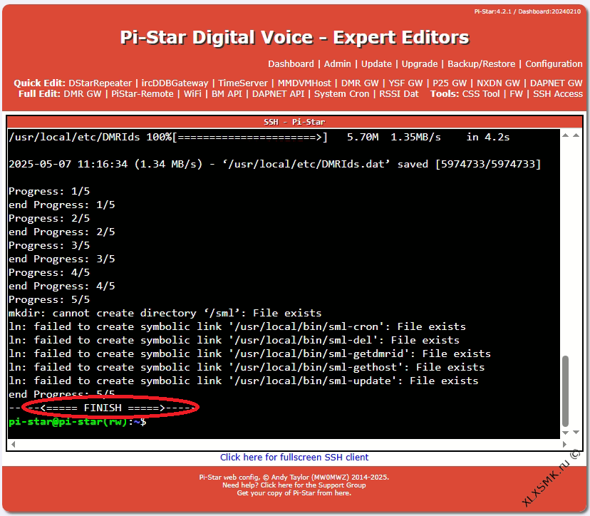The height and width of the screenshot is (516, 590).
Task: Quick edit DStarRepeater config
Action: pyautogui.click(x=100, y=83)
